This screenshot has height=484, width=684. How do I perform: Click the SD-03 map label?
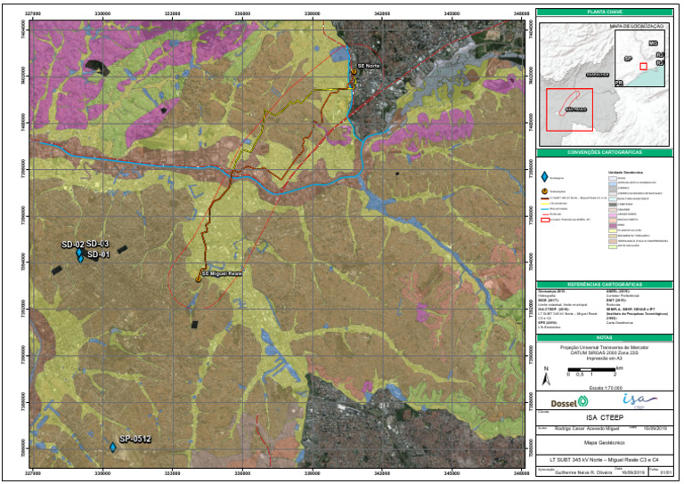click(97, 244)
